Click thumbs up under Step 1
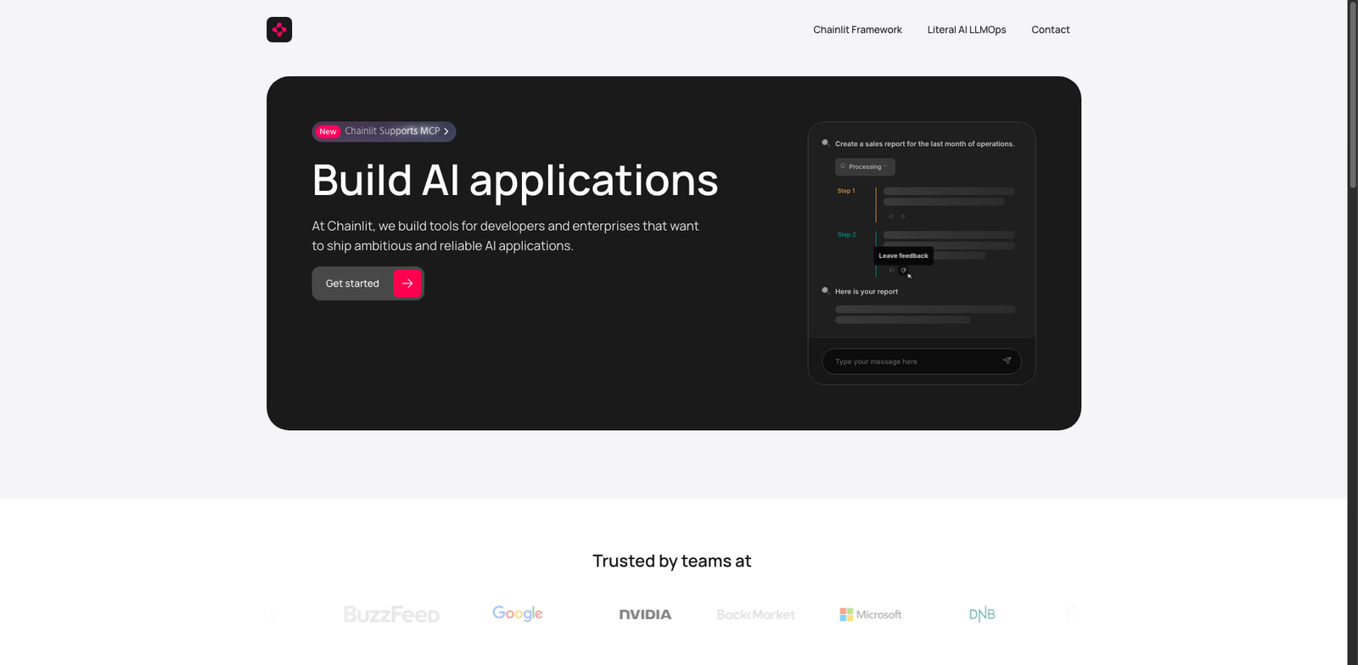Screen dimensions: 1358x665 coord(891,216)
